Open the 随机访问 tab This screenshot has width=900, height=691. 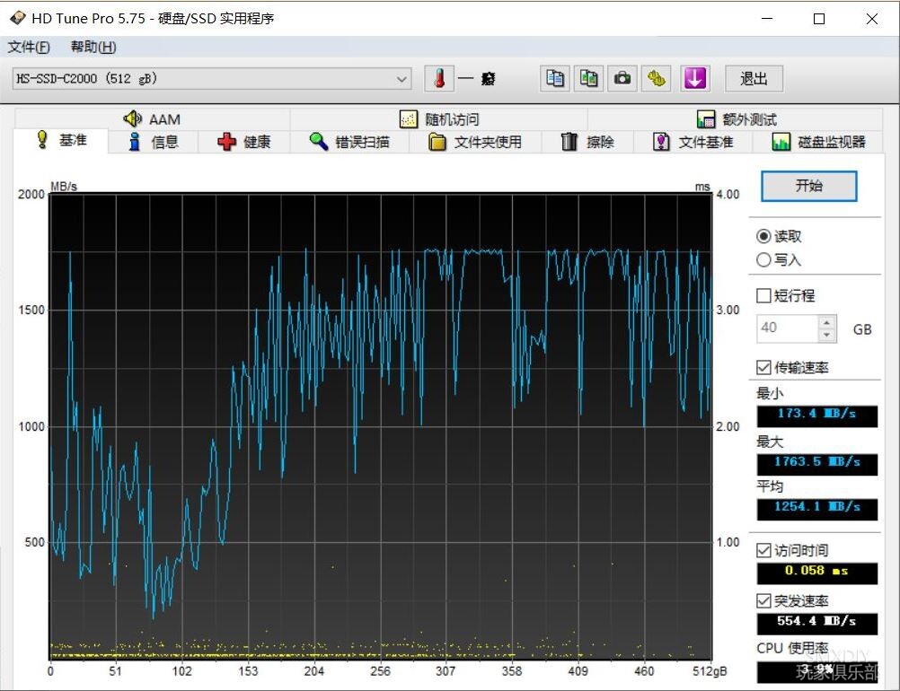439,119
